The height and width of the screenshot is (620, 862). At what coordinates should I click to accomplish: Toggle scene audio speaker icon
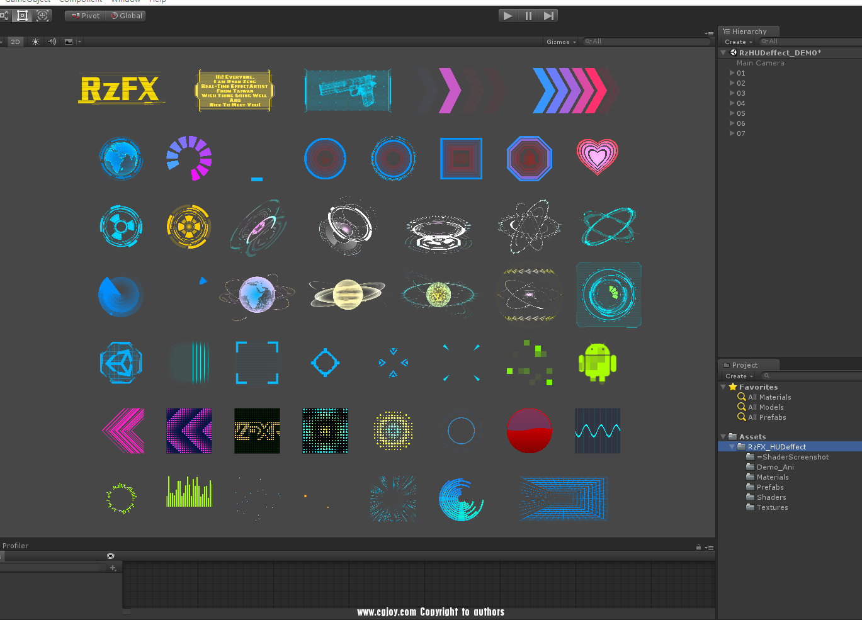[52, 42]
